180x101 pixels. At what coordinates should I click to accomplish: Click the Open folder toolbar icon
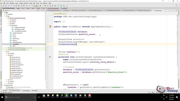coord(1,6)
